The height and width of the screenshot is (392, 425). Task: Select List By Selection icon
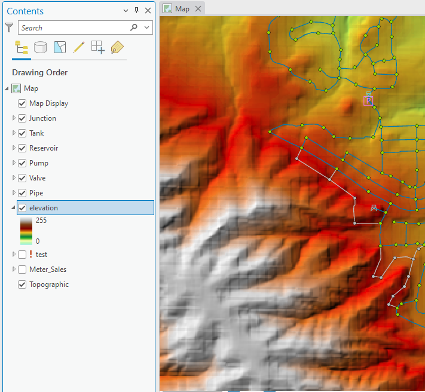click(x=60, y=47)
